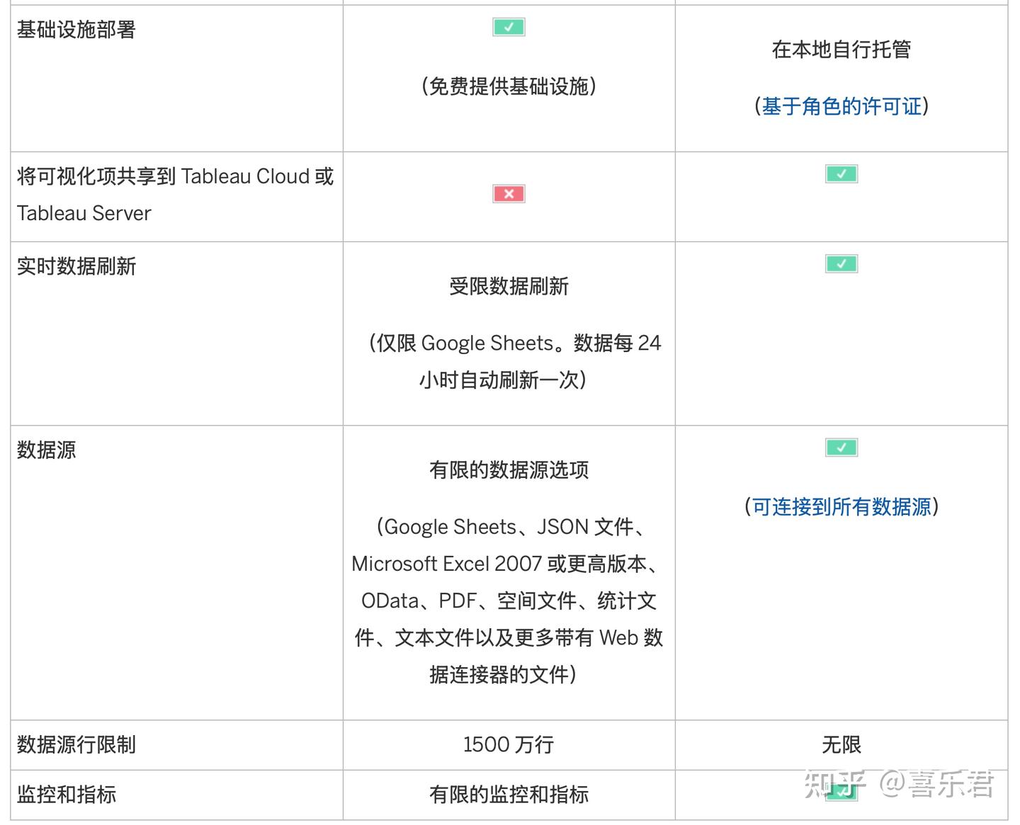Collapse the 基础设施部署 row
1020x825 pixels.
(x=76, y=30)
